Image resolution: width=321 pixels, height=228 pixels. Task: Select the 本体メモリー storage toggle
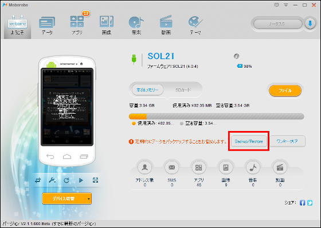tap(147, 90)
